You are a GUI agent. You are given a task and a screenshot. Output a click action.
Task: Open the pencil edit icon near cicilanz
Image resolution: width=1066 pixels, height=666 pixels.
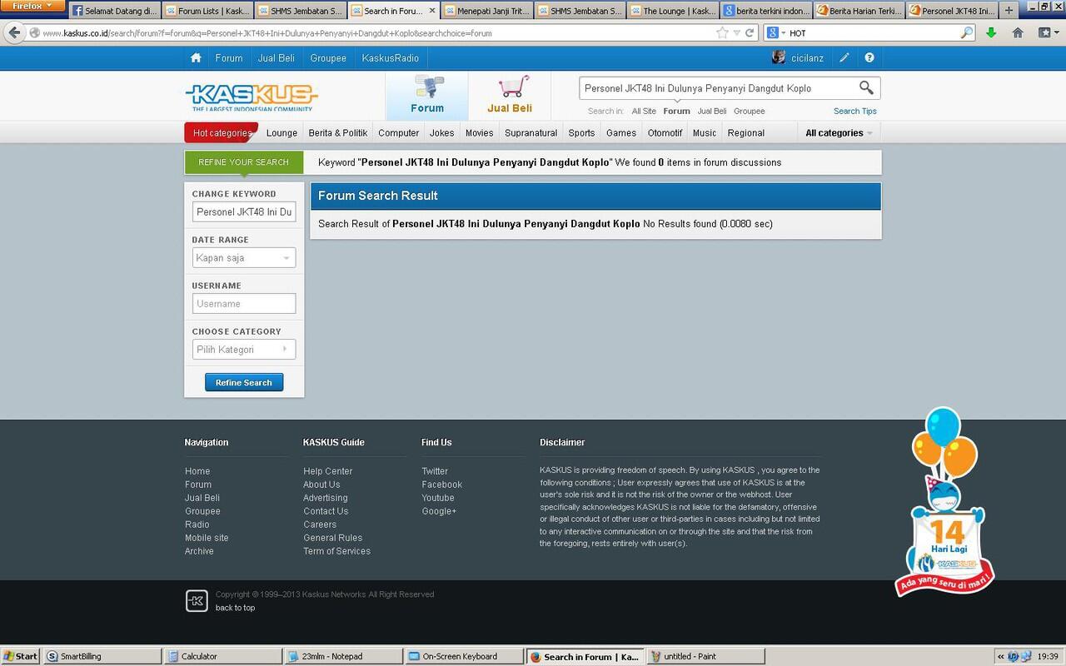[x=844, y=57]
